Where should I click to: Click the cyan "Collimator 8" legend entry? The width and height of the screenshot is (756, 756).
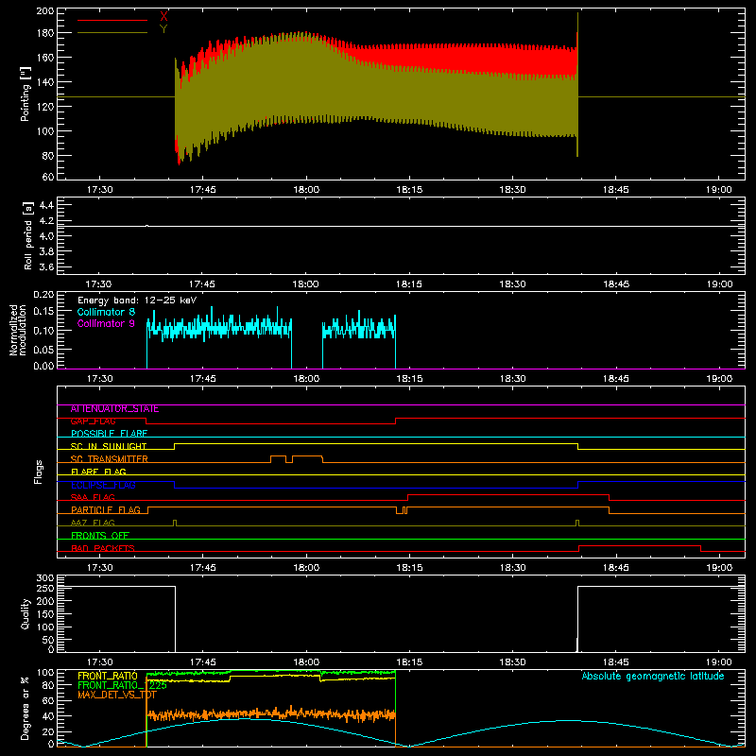pyautogui.click(x=106, y=312)
